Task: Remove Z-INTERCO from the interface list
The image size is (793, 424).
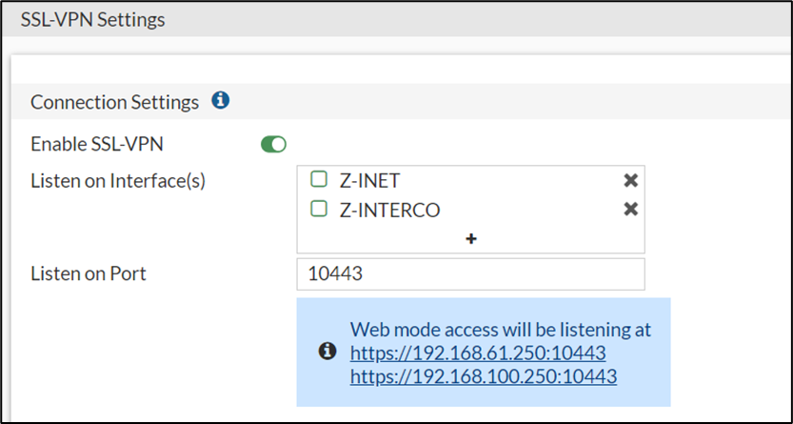Action: pyautogui.click(x=630, y=210)
